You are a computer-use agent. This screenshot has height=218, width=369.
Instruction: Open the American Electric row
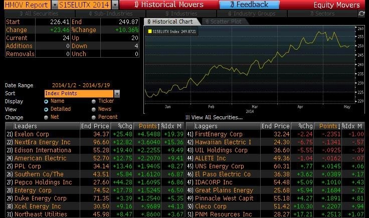pos(95,158)
